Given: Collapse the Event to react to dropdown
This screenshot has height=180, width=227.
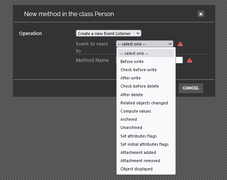Looking at the screenshot, I should click(x=145, y=44).
